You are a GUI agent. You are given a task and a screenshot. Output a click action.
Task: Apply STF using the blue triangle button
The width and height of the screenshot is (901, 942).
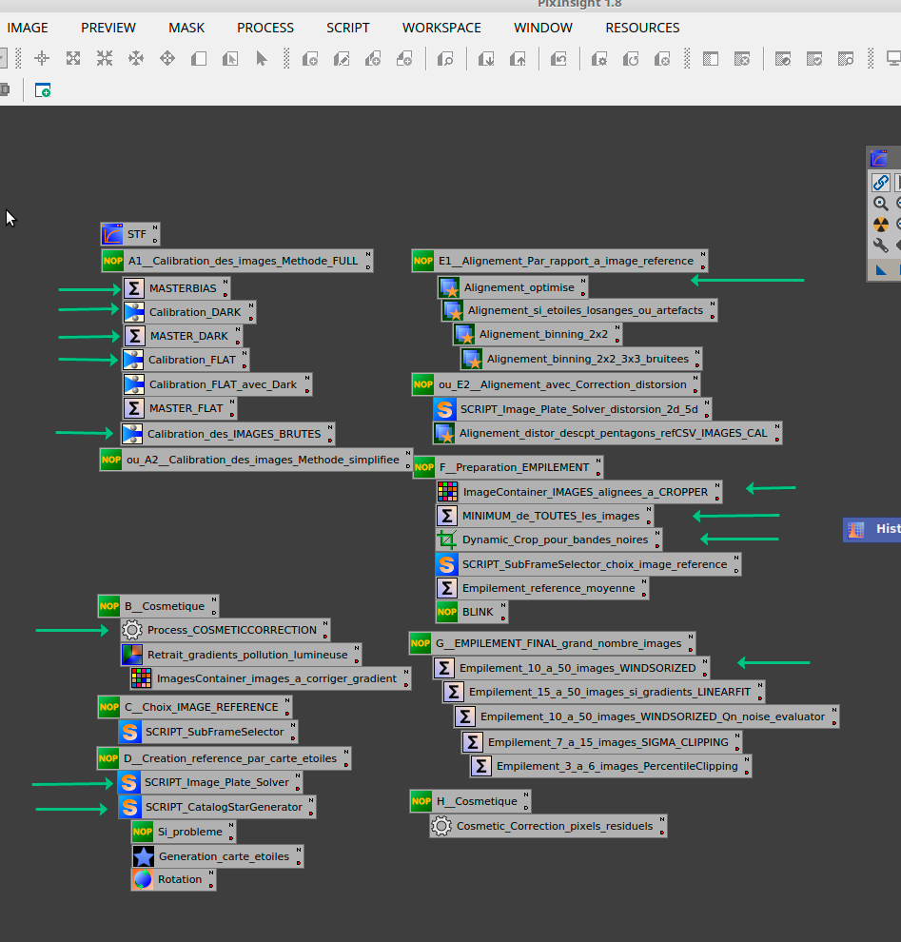pyautogui.click(x=879, y=270)
